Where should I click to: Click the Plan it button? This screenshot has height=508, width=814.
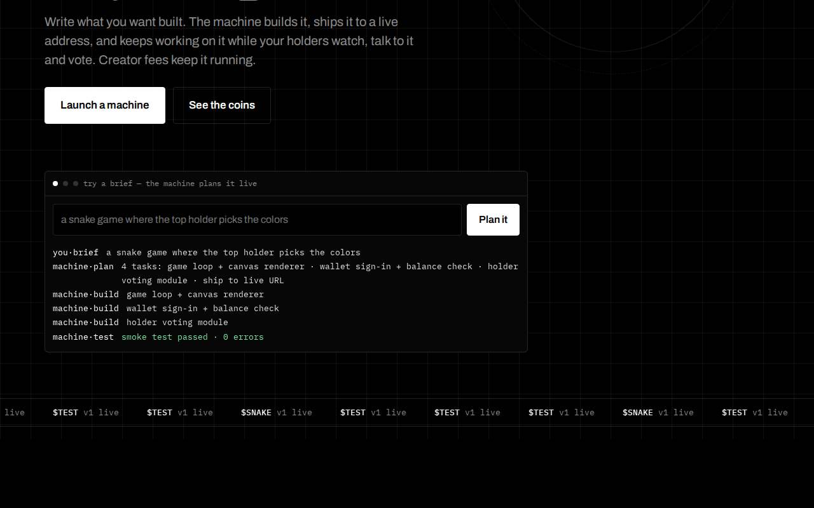[x=493, y=220]
